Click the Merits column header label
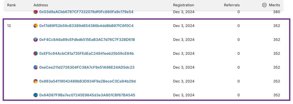293x104 pixels. (274, 5)
